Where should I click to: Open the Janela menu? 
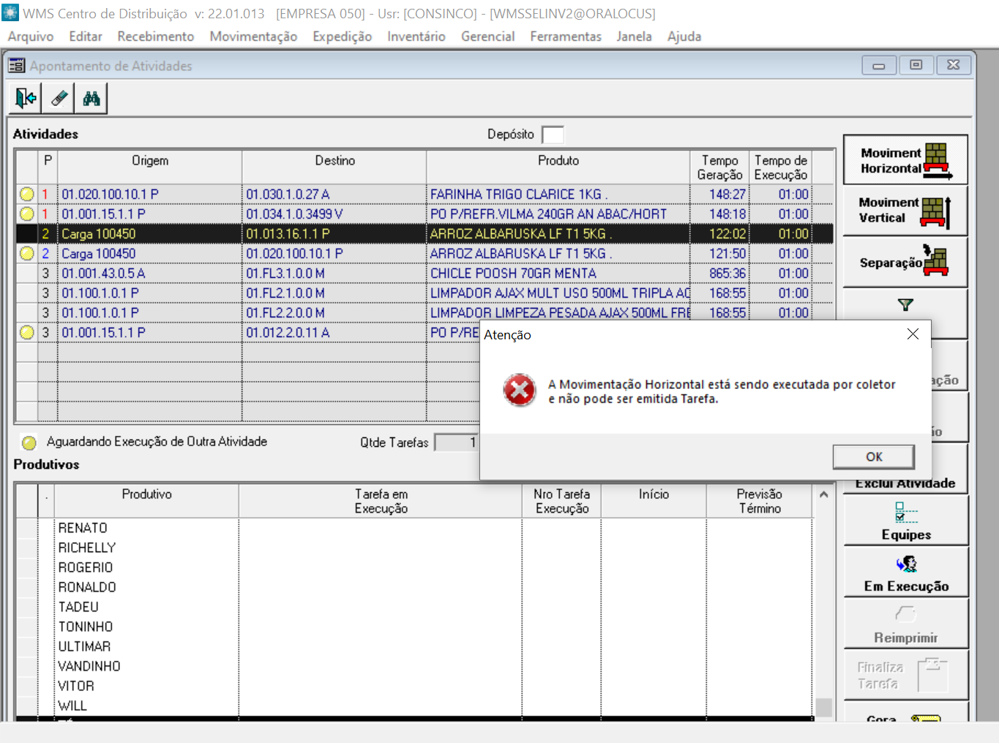(x=634, y=37)
